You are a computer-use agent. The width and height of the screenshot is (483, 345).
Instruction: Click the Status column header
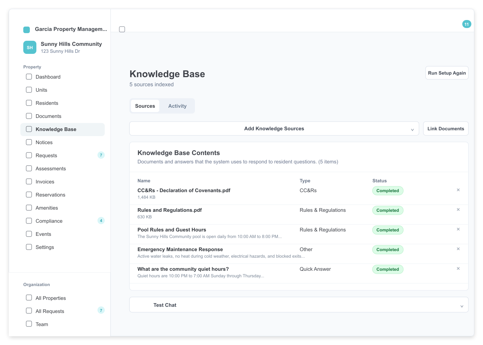click(379, 181)
